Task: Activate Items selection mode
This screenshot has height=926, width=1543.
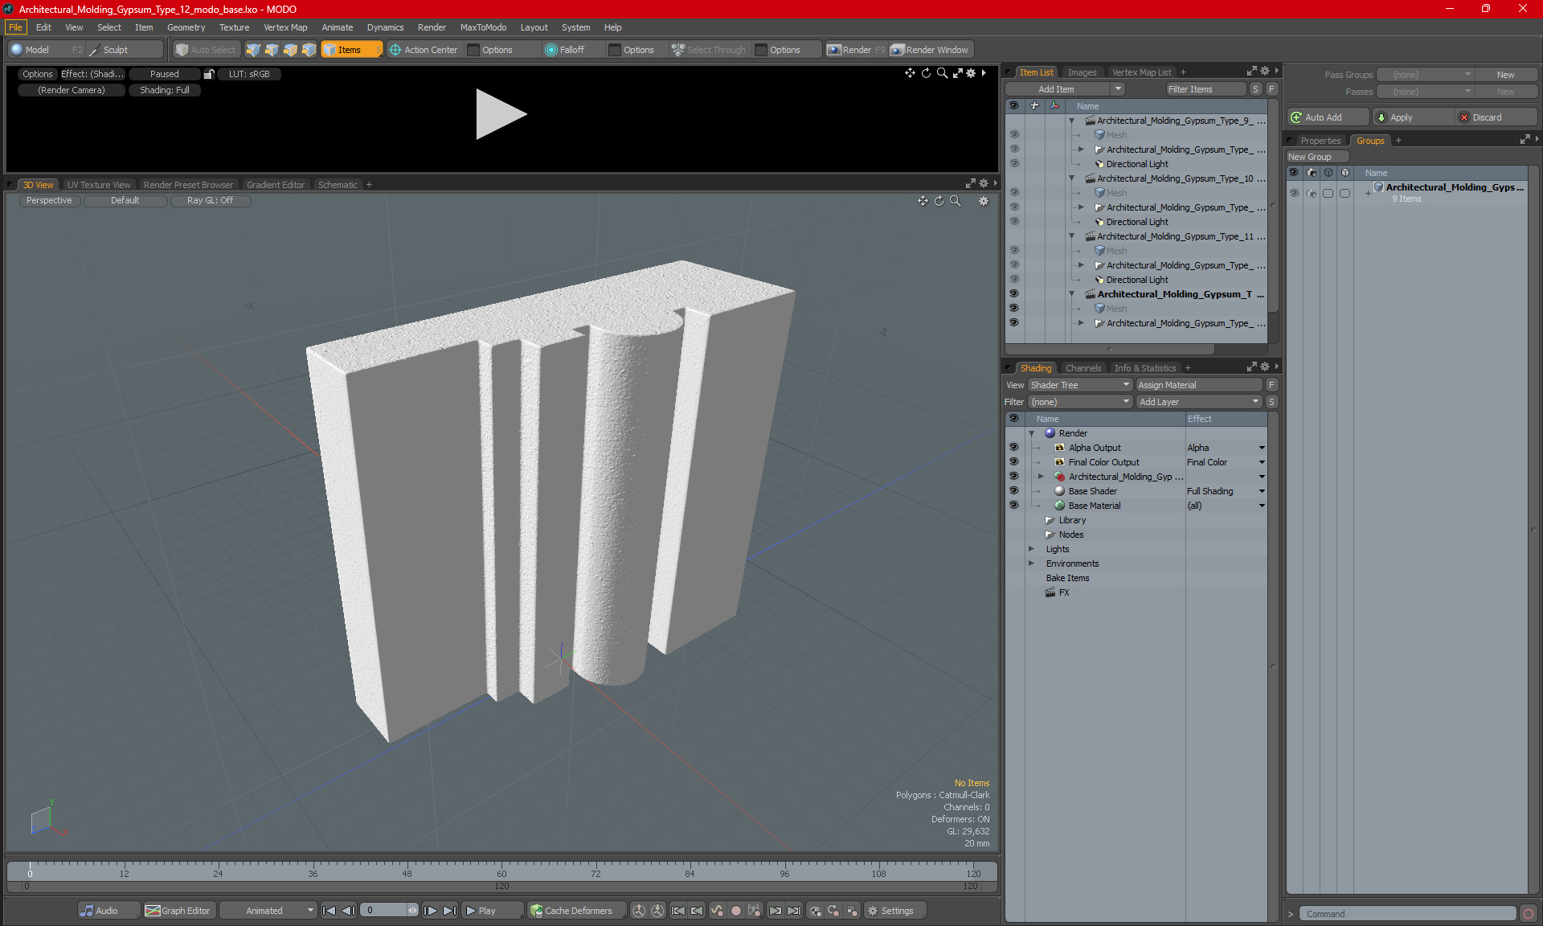Action: click(351, 50)
